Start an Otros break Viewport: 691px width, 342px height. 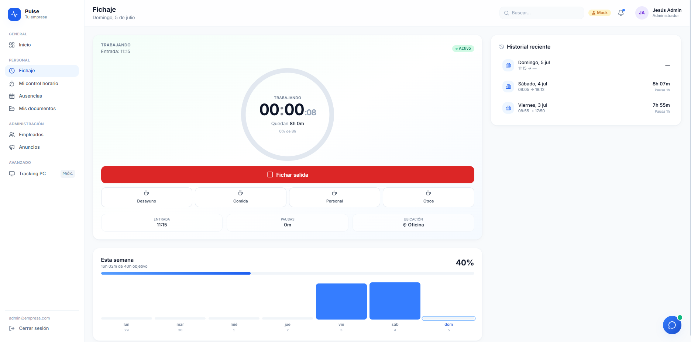(429, 197)
